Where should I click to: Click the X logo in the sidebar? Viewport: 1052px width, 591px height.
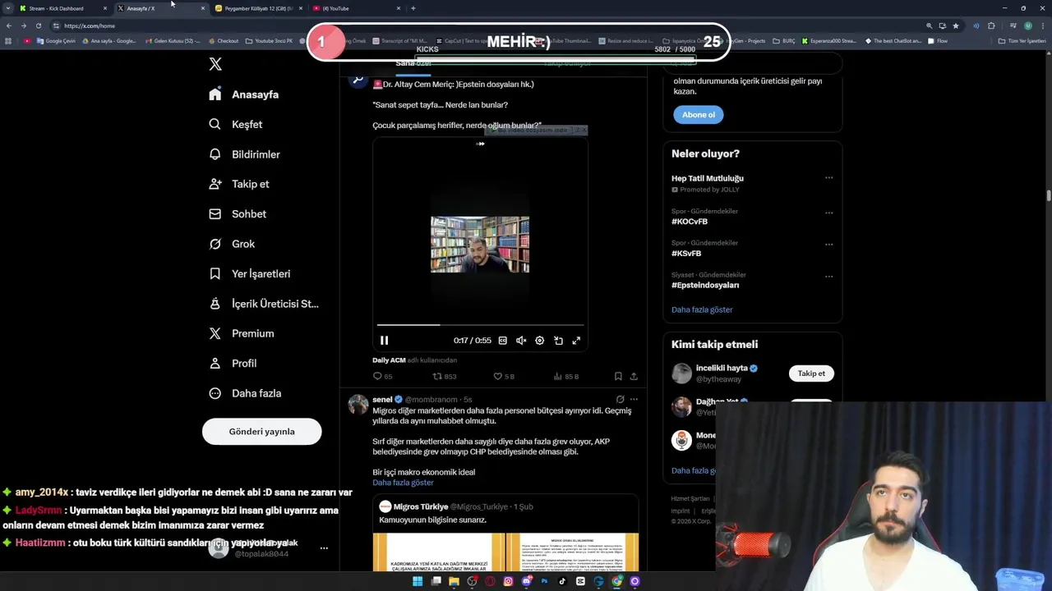215,64
